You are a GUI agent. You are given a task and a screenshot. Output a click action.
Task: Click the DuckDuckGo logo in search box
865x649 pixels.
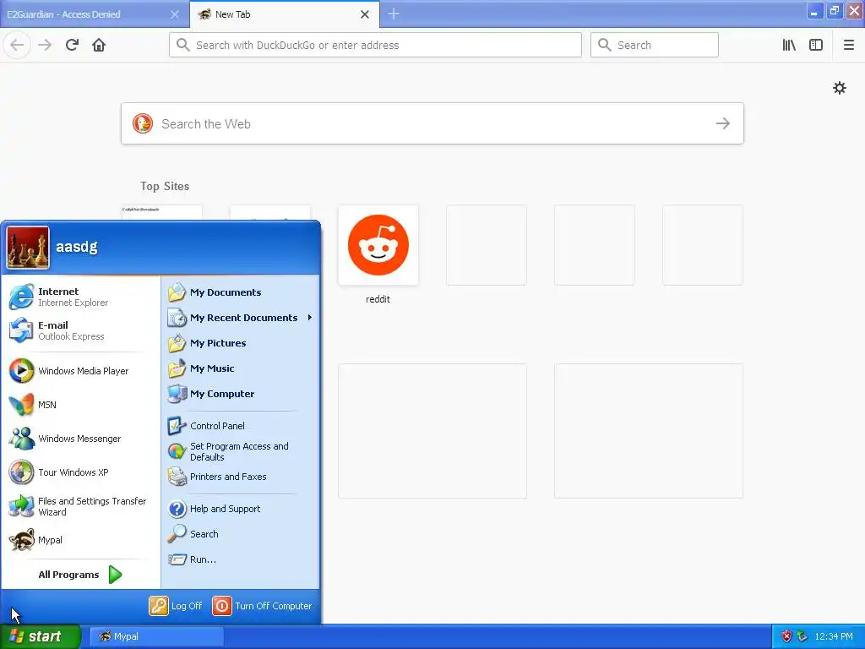[143, 123]
